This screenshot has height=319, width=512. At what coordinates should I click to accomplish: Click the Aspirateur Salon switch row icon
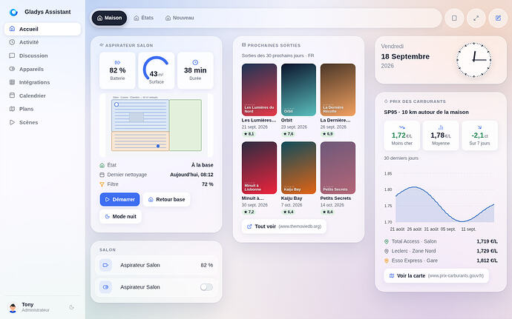[105, 287]
